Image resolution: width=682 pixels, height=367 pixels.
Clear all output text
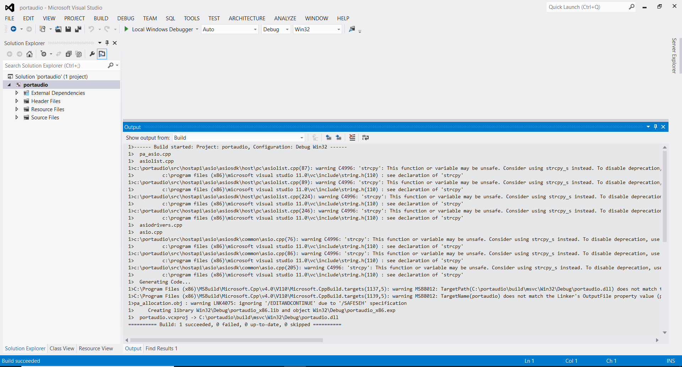click(352, 137)
